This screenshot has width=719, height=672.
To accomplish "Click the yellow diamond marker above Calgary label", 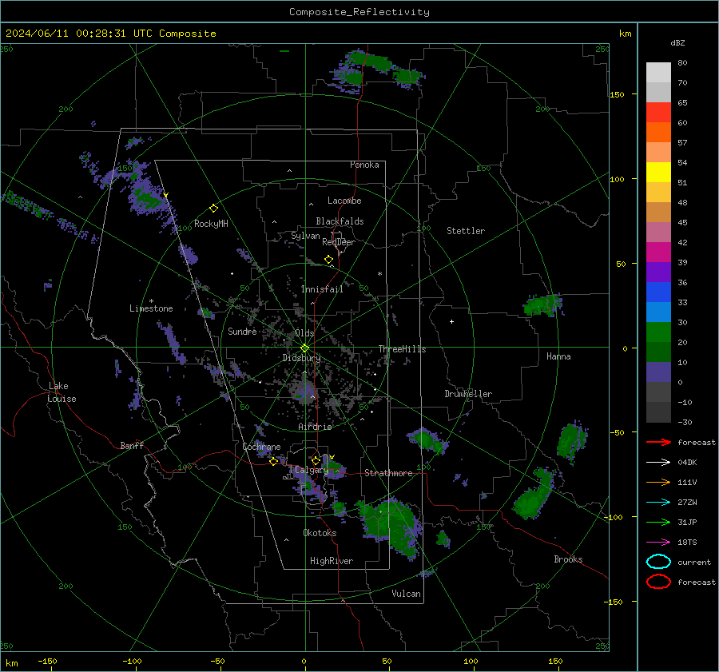I will [x=316, y=460].
